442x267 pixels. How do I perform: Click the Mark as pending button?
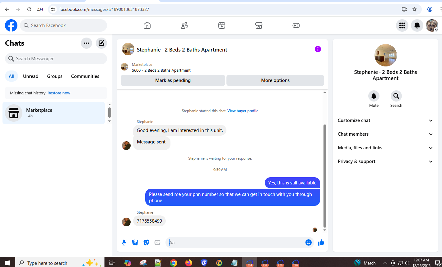point(173,80)
